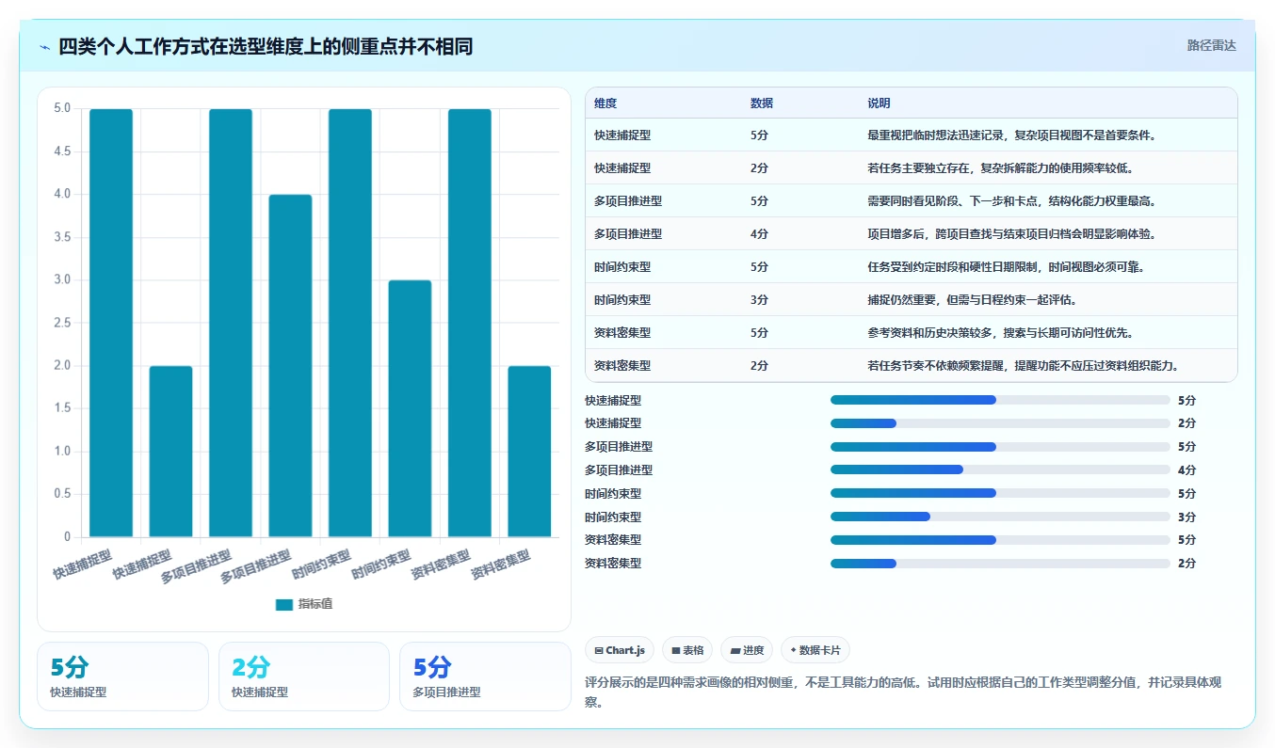1275x748 pixels.
Task: Open the 5分 快速捕捉型 stat card
Action: click(x=122, y=676)
